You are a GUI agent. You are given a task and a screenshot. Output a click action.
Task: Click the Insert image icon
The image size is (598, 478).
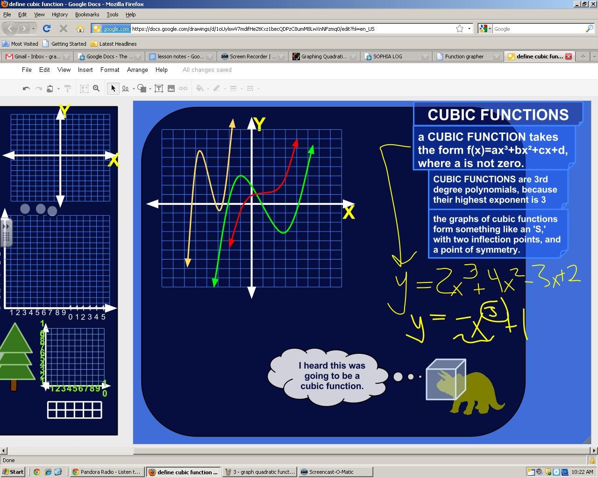(171, 88)
